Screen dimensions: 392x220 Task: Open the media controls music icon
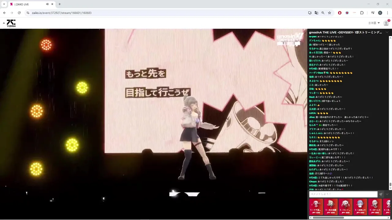tap(373, 13)
